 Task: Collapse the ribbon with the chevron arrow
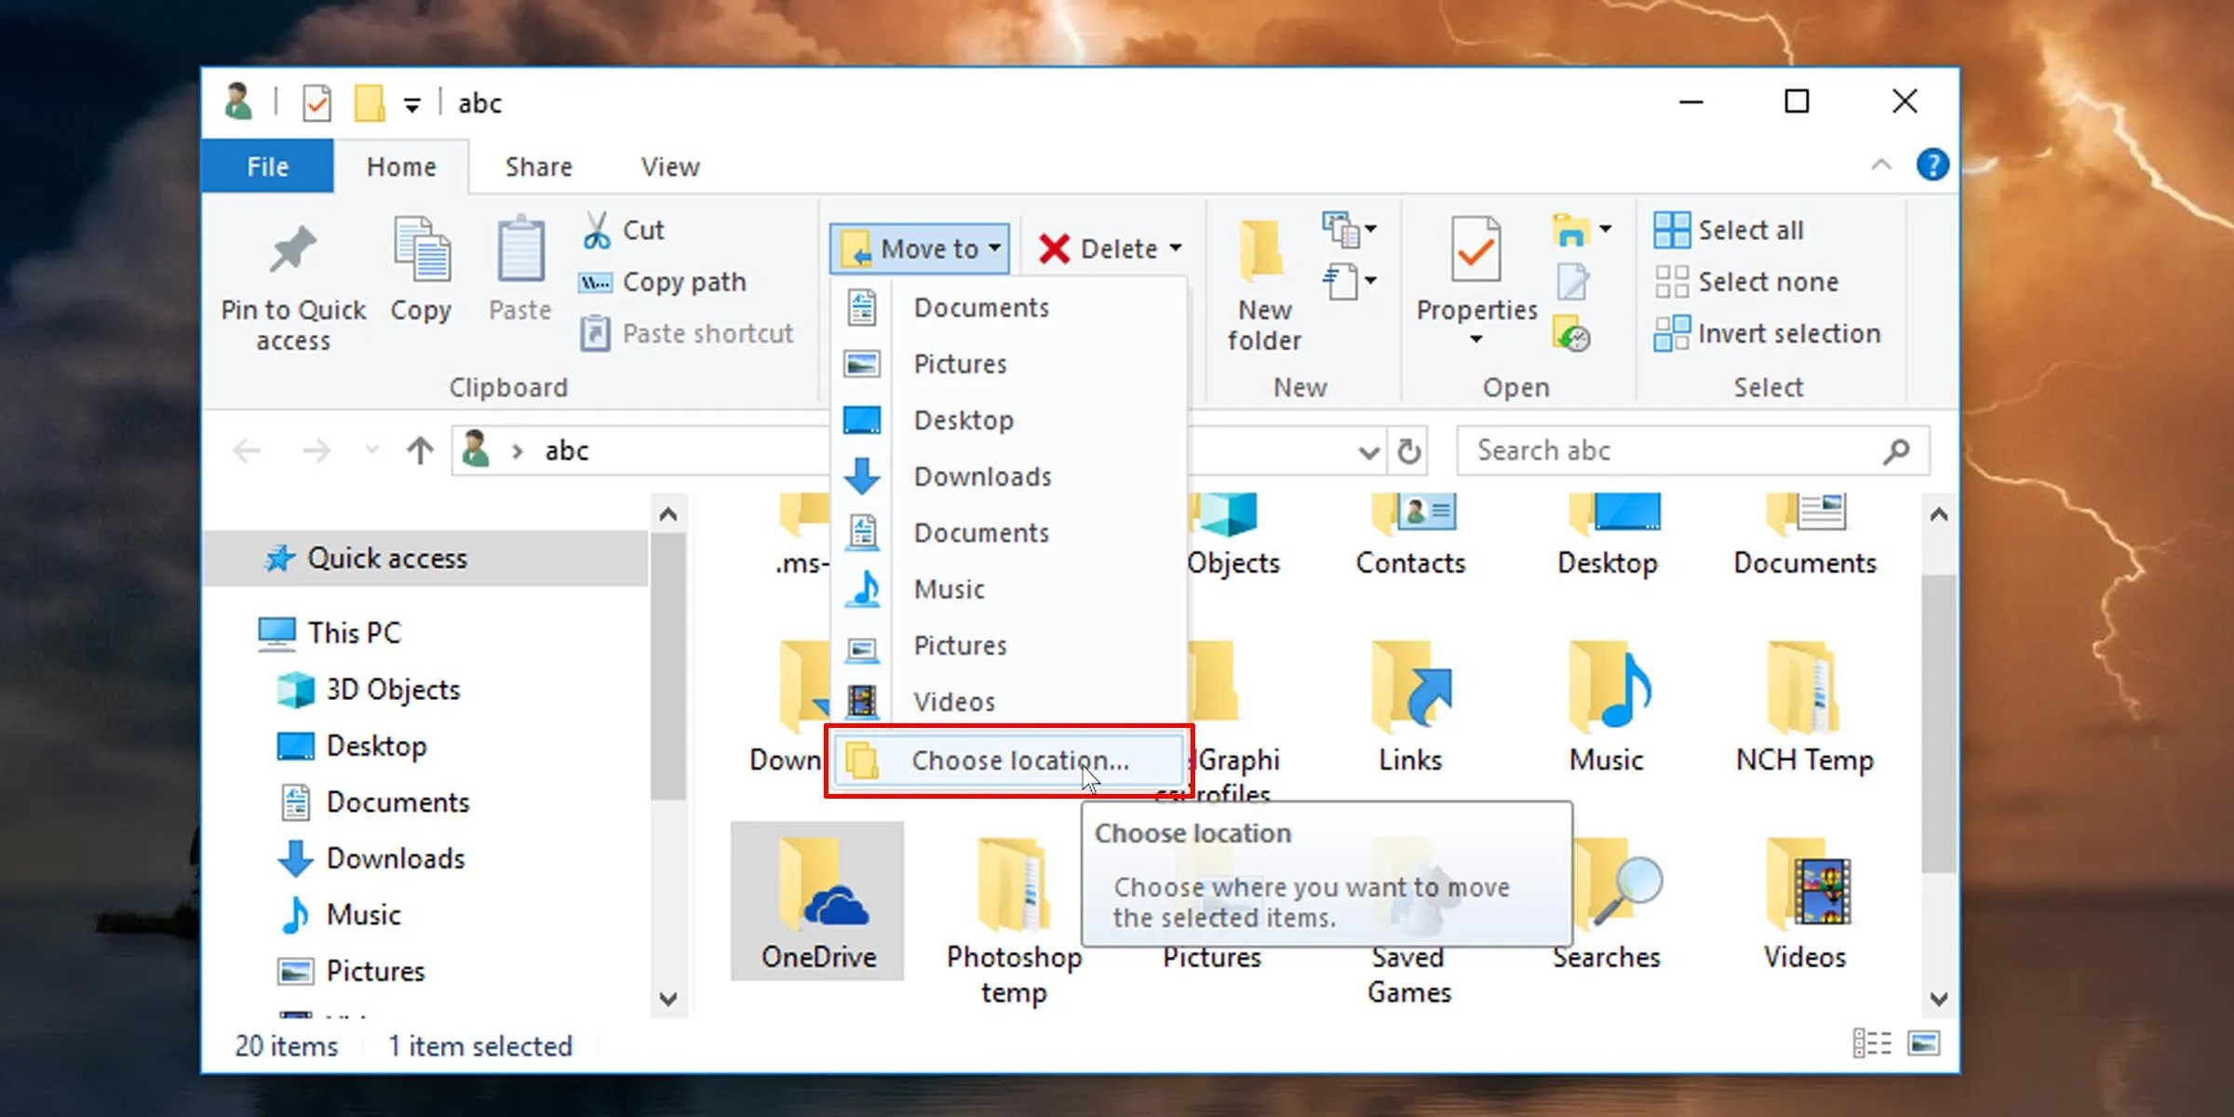1881,166
